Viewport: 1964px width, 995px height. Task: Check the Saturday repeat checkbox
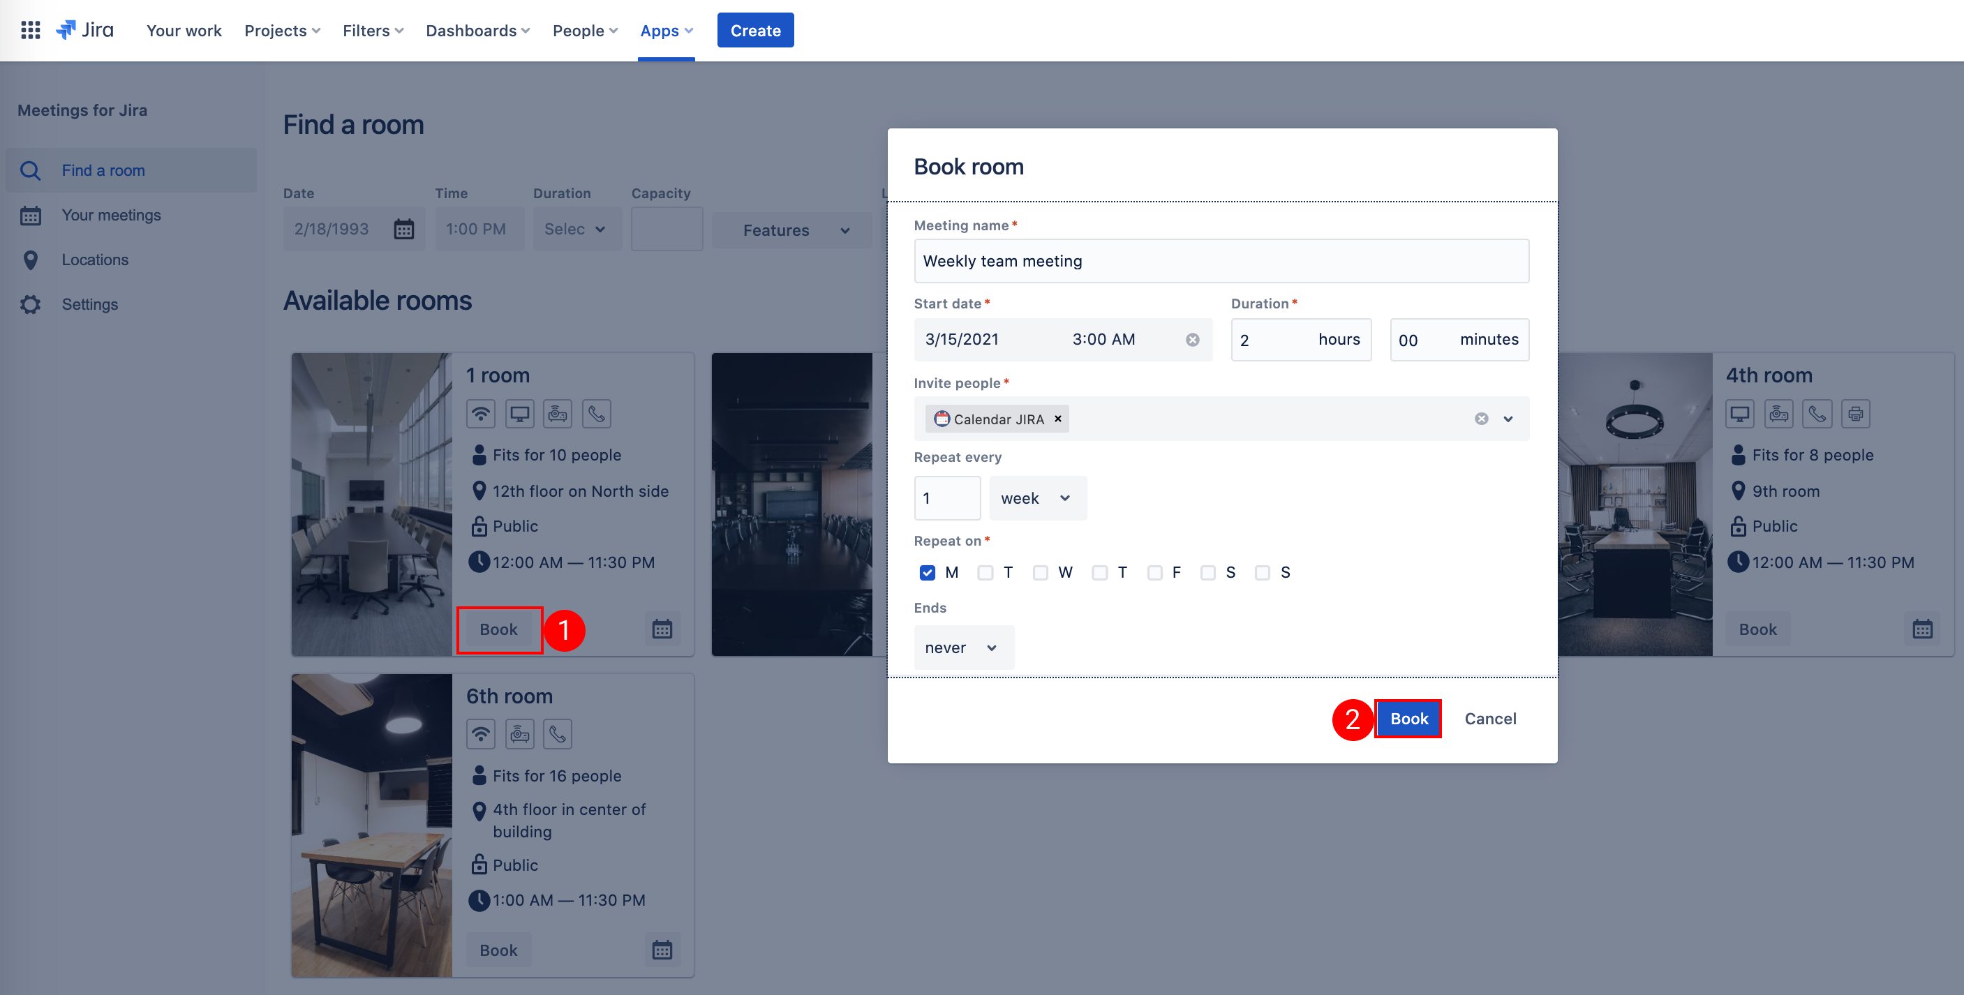(1207, 573)
